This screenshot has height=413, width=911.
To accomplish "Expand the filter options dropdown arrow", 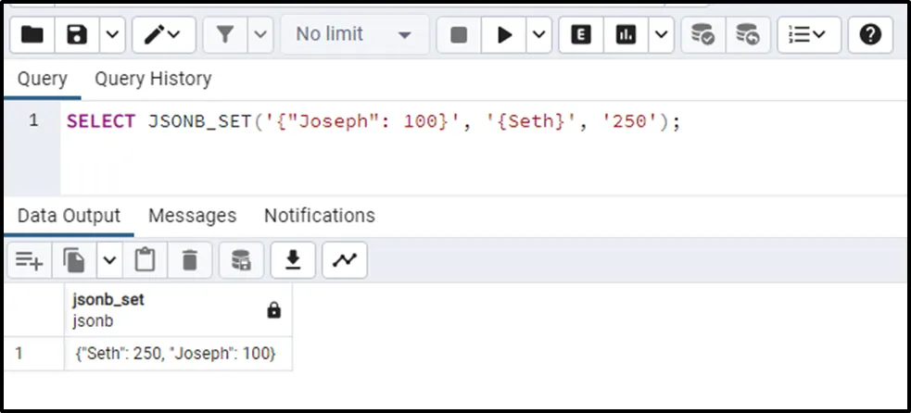I will pos(260,35).
